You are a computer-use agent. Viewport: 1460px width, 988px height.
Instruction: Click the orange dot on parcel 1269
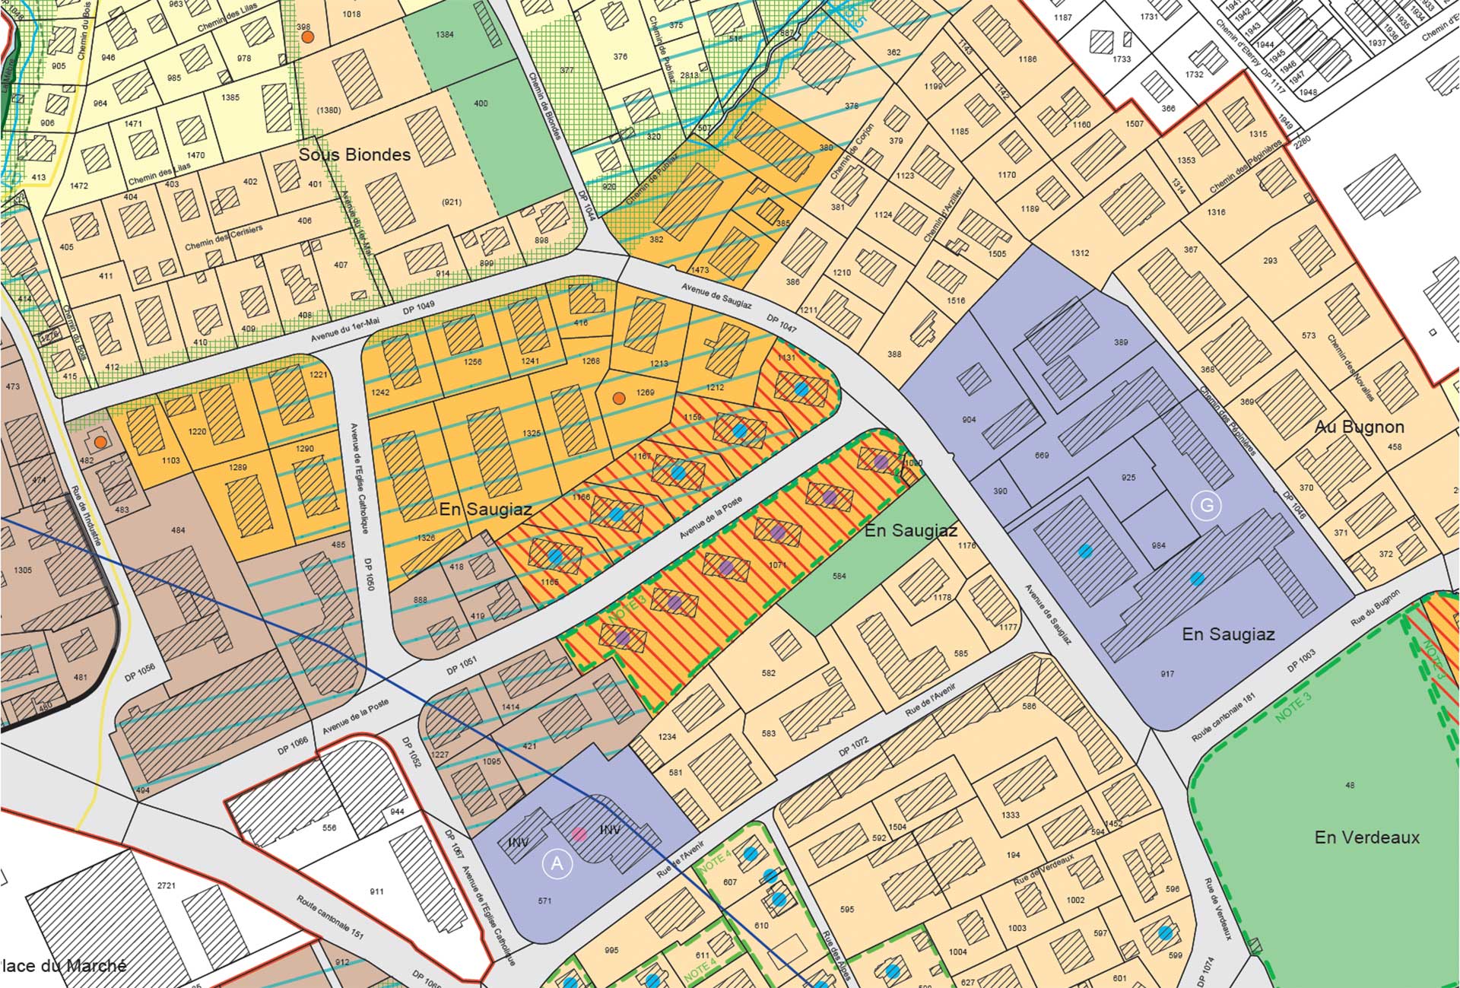tap(619, 398)
